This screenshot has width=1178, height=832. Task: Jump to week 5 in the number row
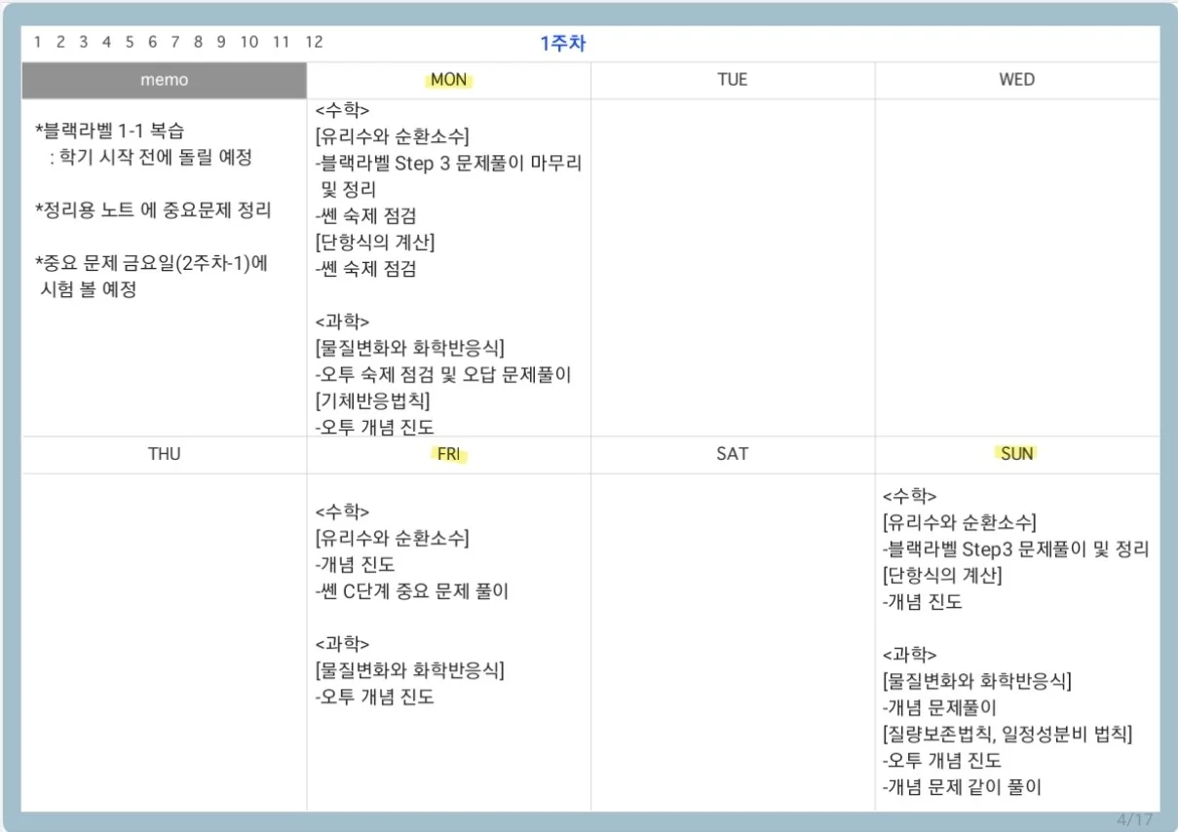[130, 42]
